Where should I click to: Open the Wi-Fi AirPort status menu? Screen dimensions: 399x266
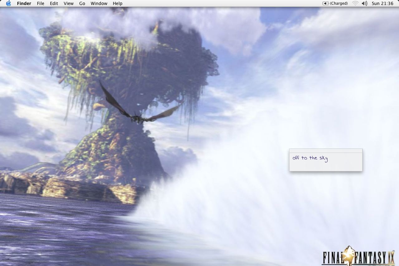[x=355, y=3]
